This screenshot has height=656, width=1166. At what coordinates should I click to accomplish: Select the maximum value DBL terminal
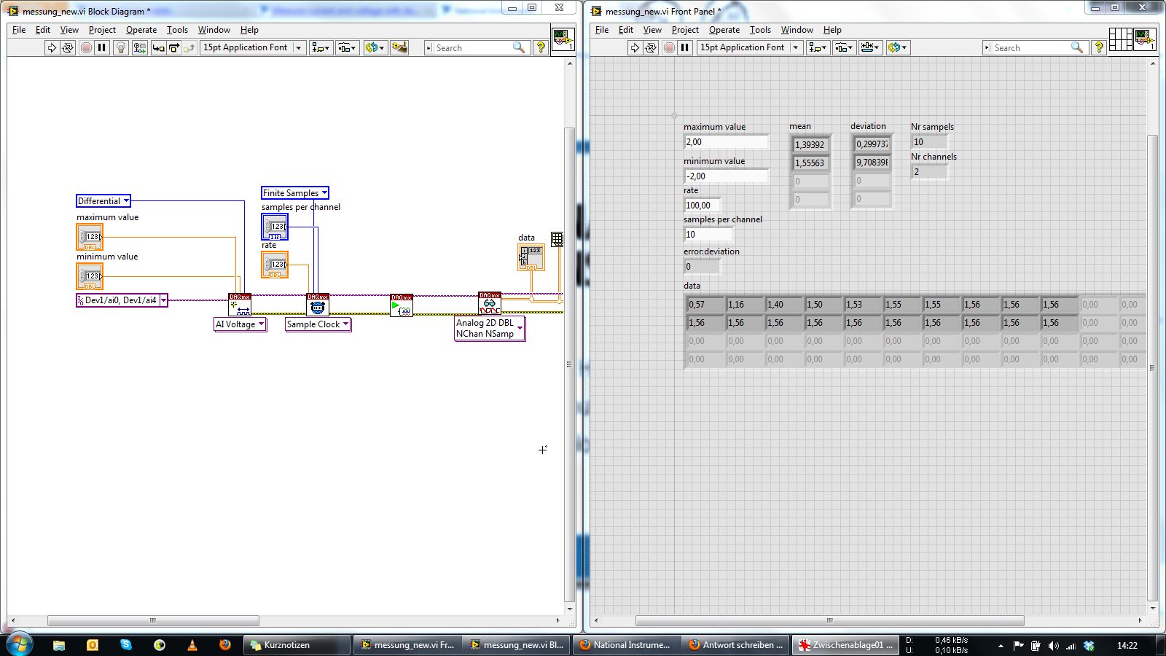pos(90,237)
